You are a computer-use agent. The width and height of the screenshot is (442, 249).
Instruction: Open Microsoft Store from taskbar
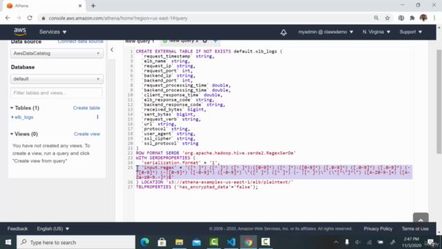coord(162,242)
